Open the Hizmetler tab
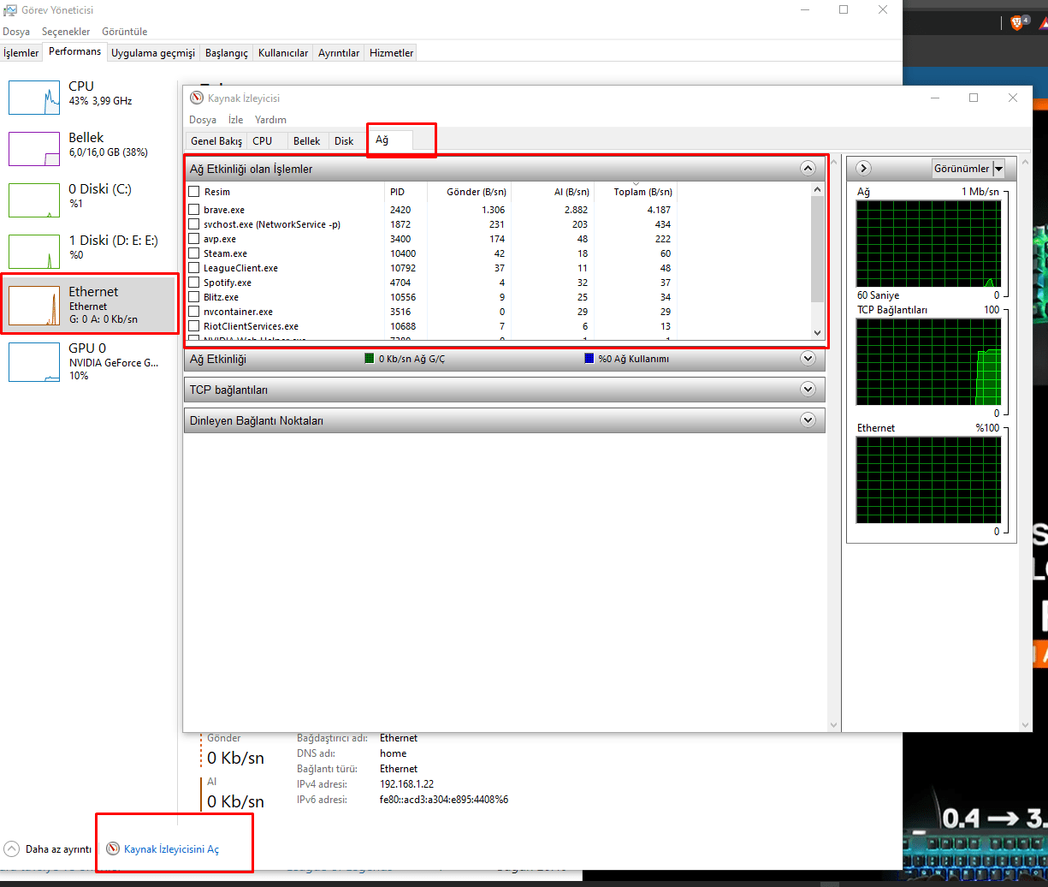 click(391, 53)
